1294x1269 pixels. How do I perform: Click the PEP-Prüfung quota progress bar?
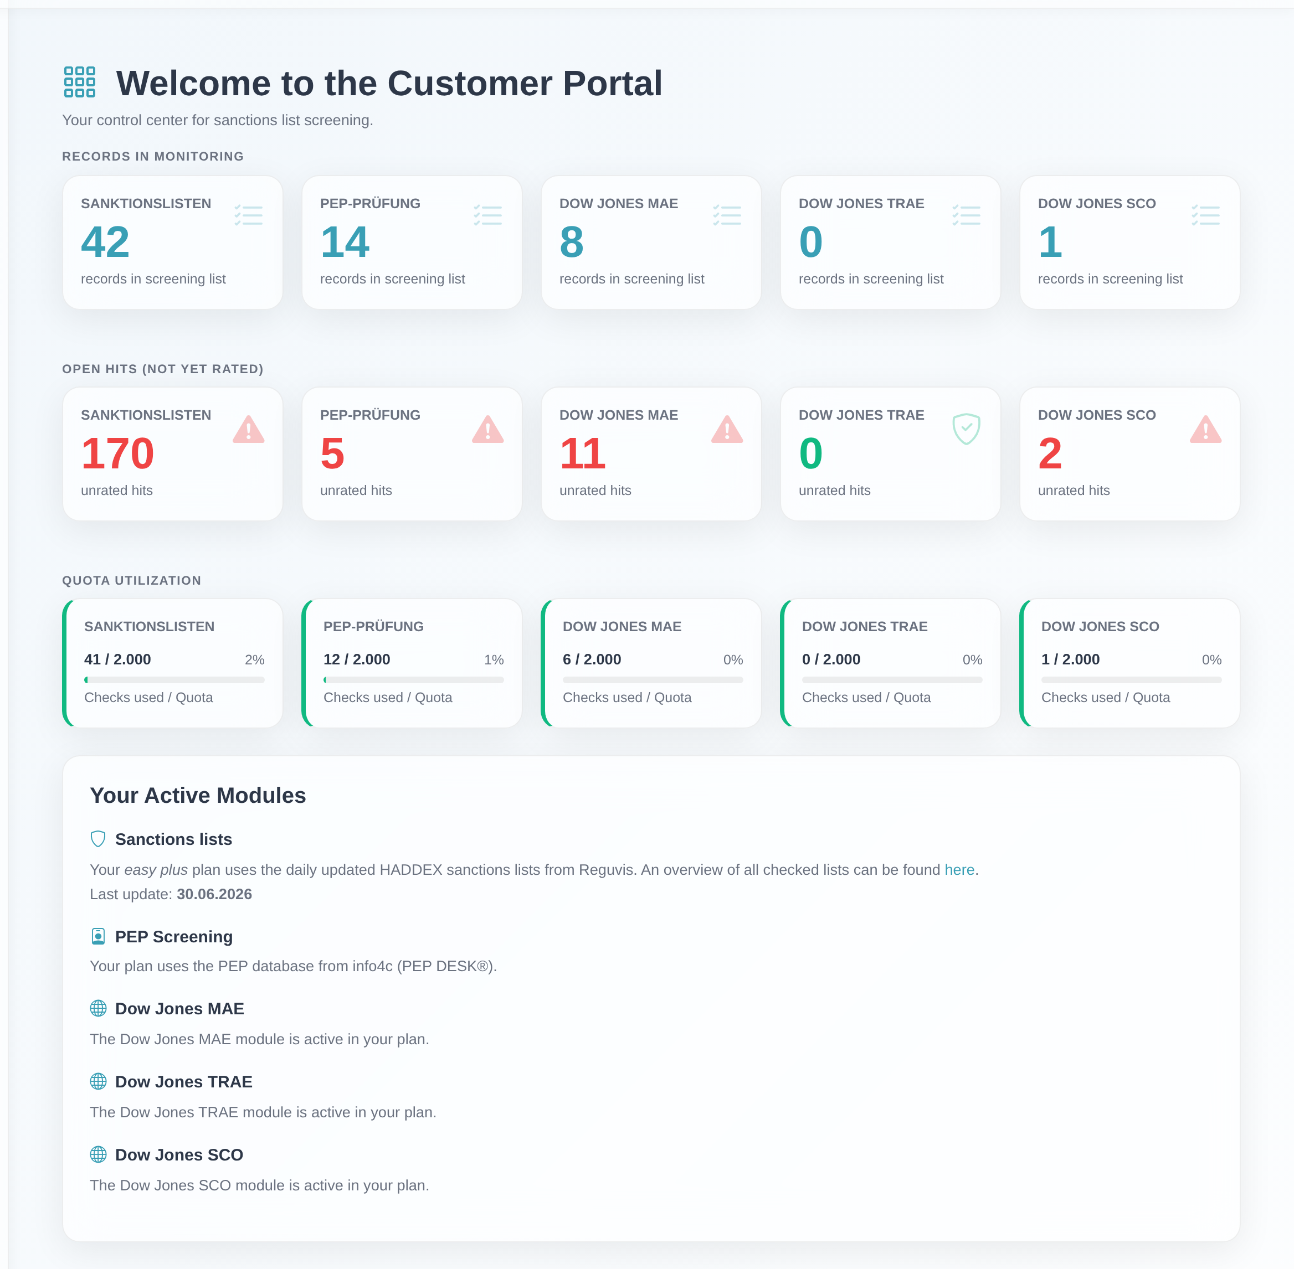point(413,680)
